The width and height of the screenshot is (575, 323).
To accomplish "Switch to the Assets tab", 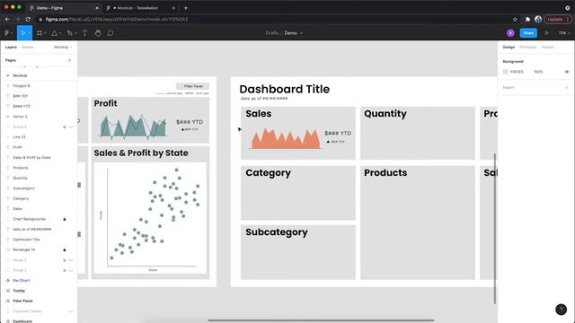I will (x=28, y=48).
